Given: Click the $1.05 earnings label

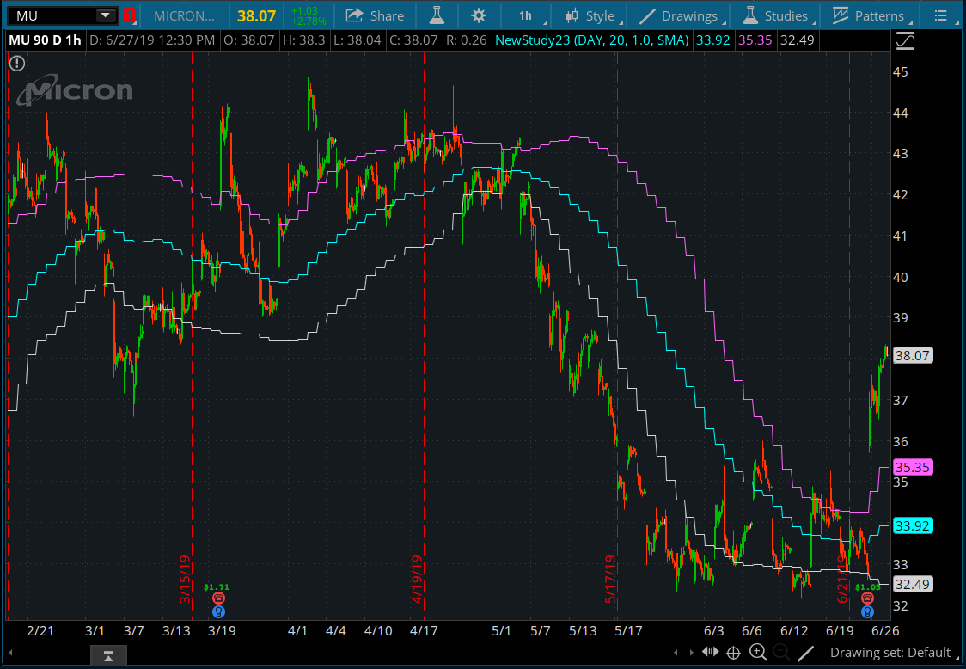Looking at the screenshot, I should (x=868, y=587).
